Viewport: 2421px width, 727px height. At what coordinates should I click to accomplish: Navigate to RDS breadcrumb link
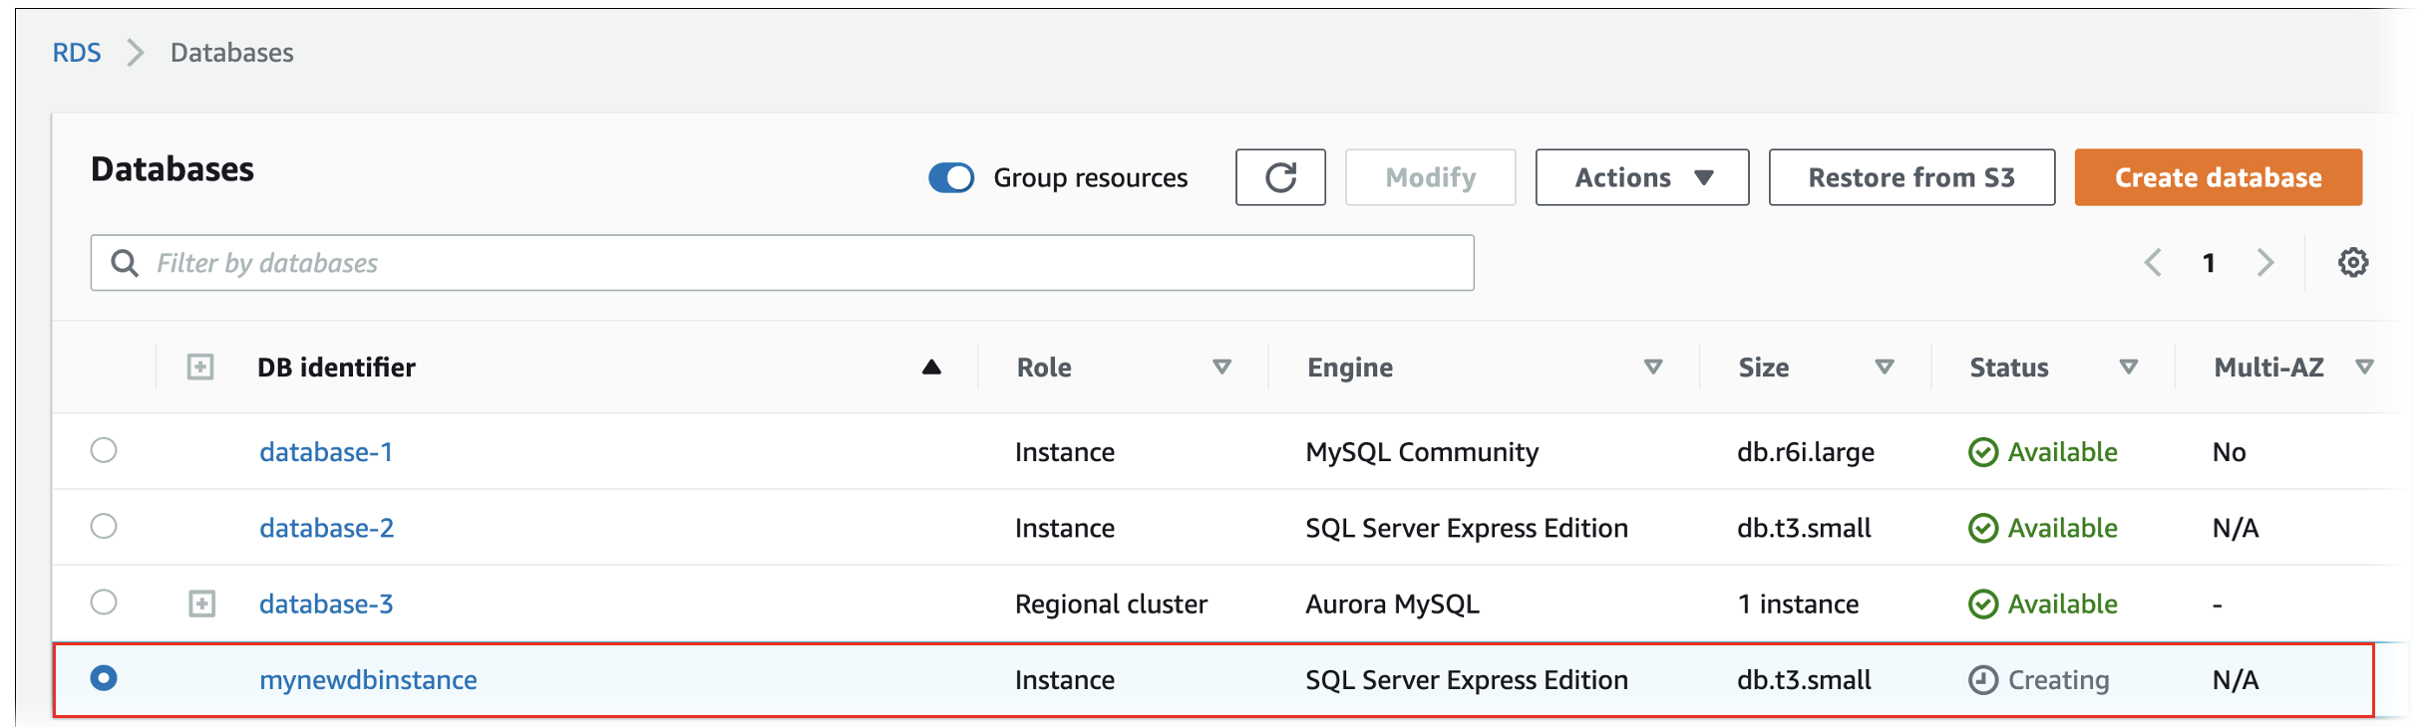[x=77, y=53]
